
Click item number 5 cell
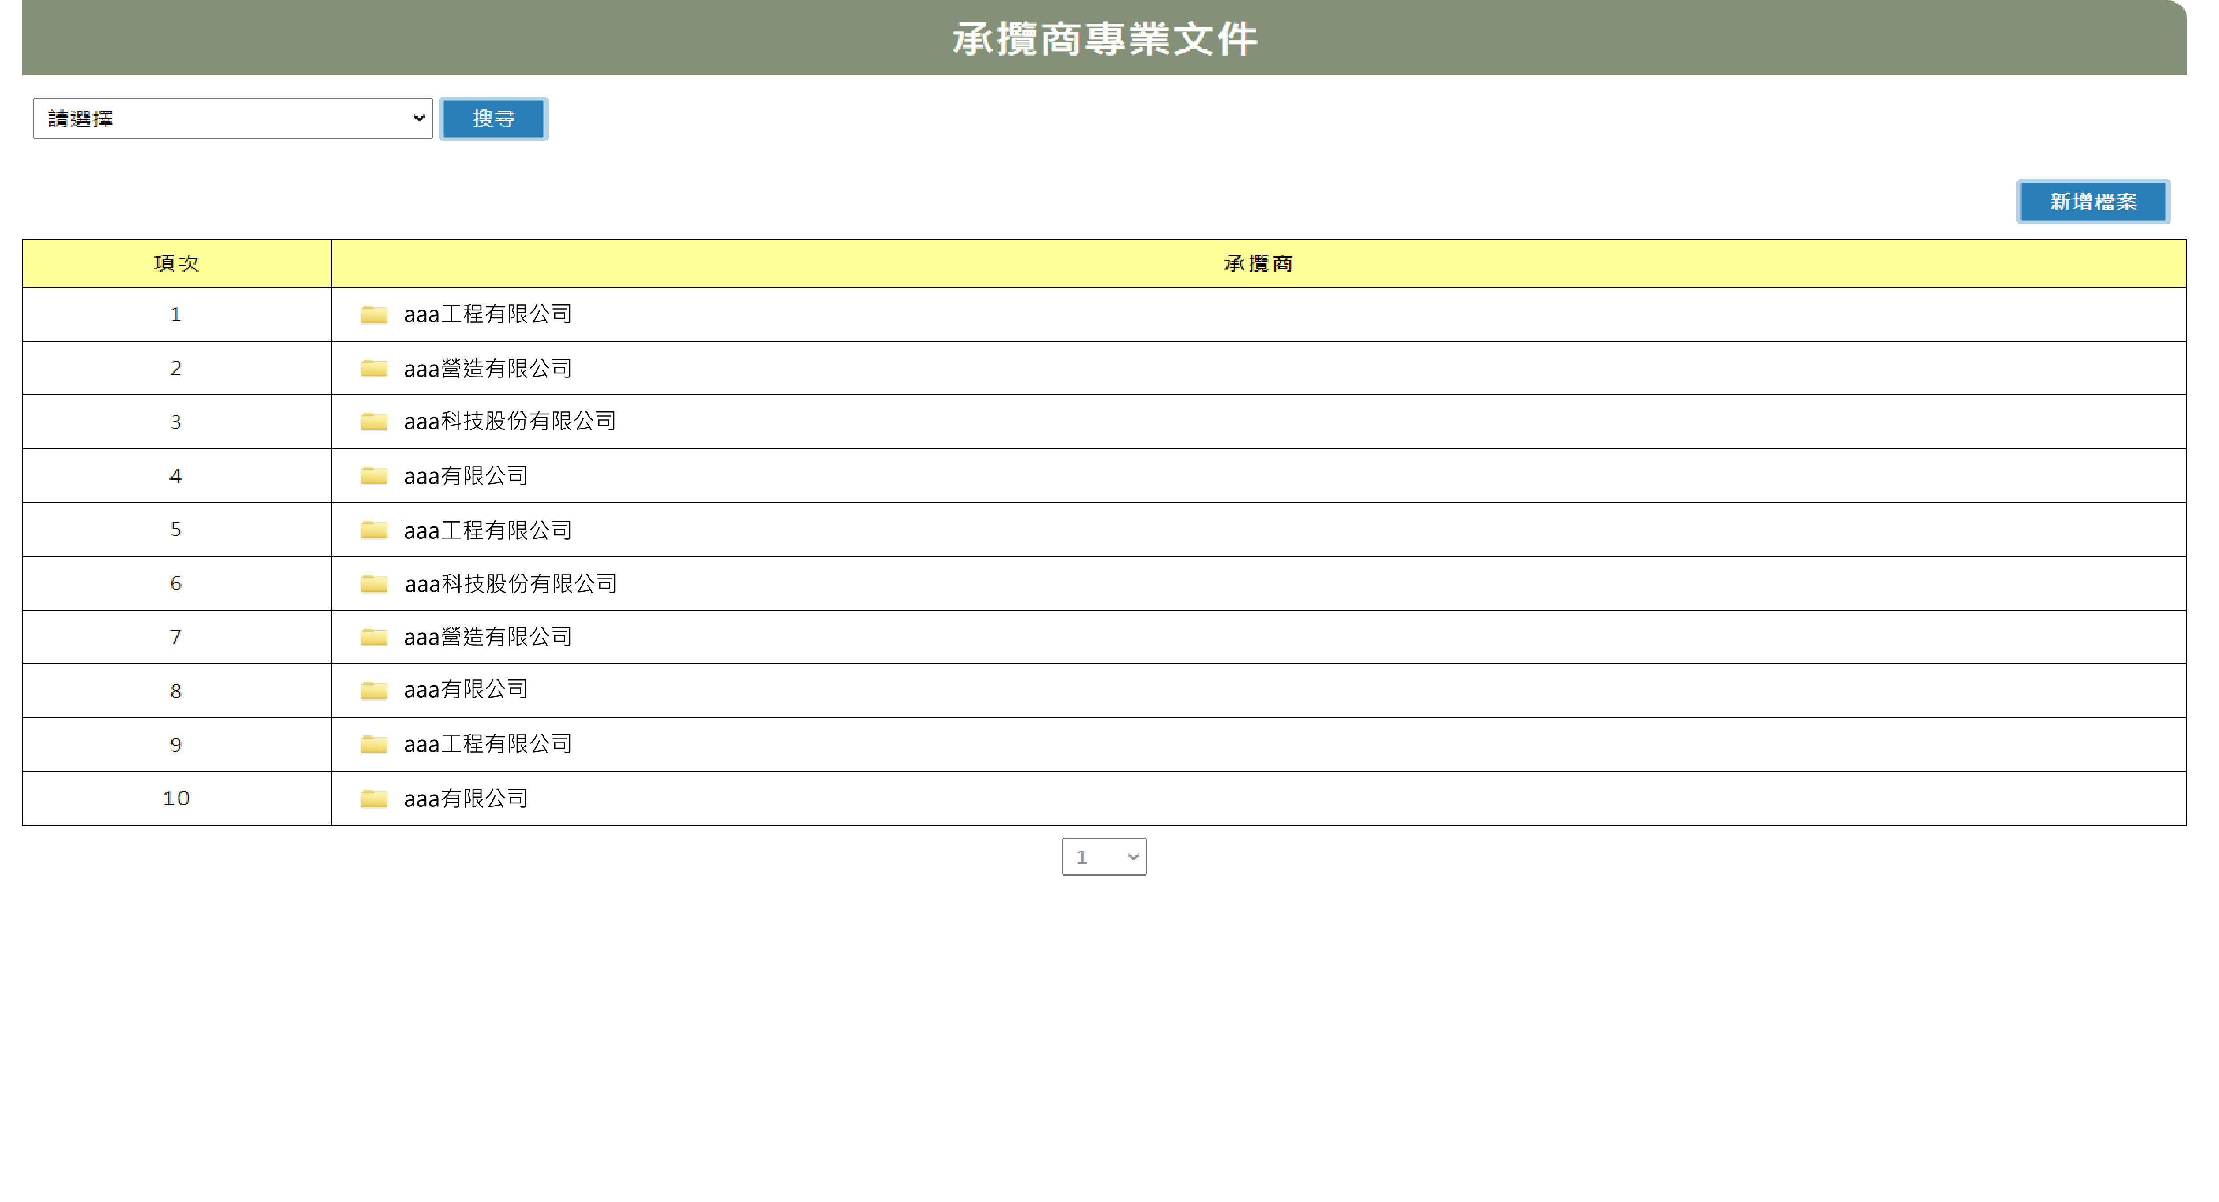click(x=176, y=530)
